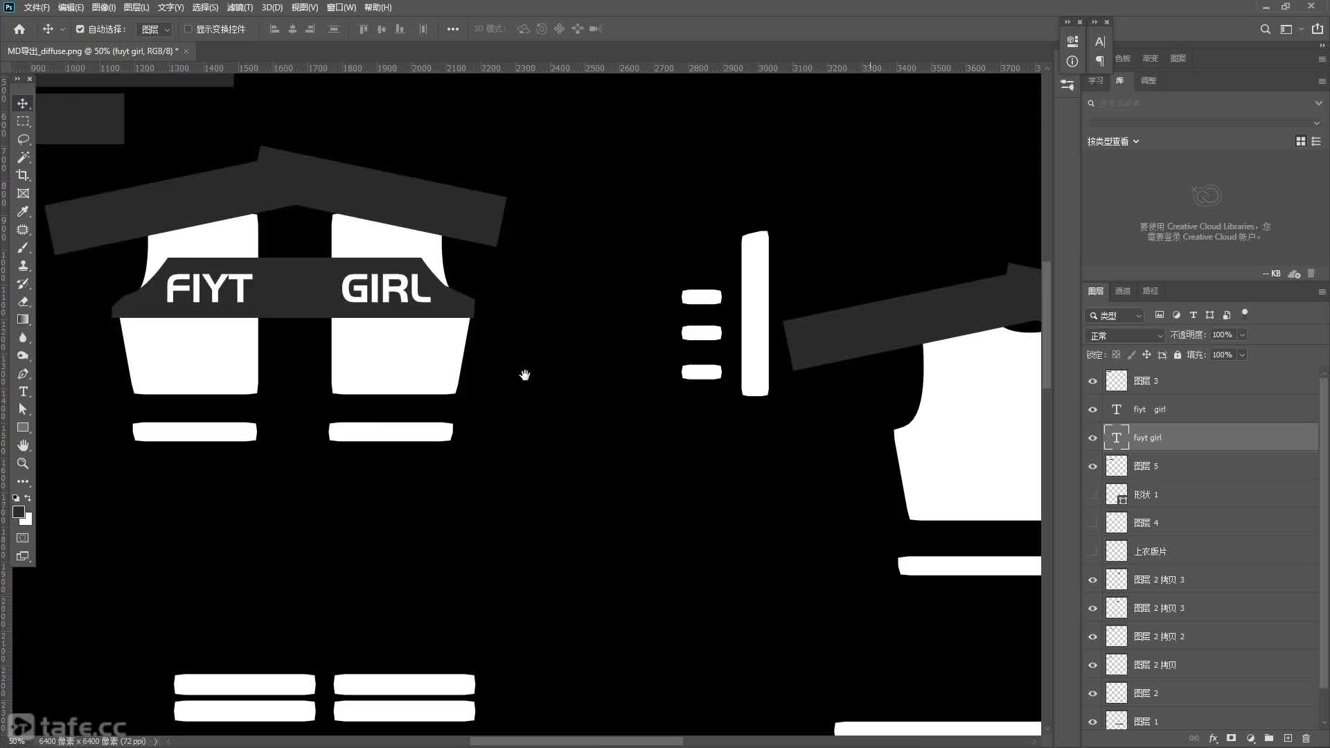
Task: Add a layer mask from panel bottom
Action: point(1231,738)
